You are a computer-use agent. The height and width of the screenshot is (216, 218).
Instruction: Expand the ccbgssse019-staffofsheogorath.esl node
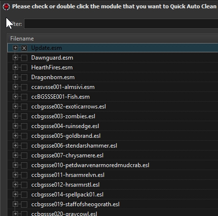15,204
